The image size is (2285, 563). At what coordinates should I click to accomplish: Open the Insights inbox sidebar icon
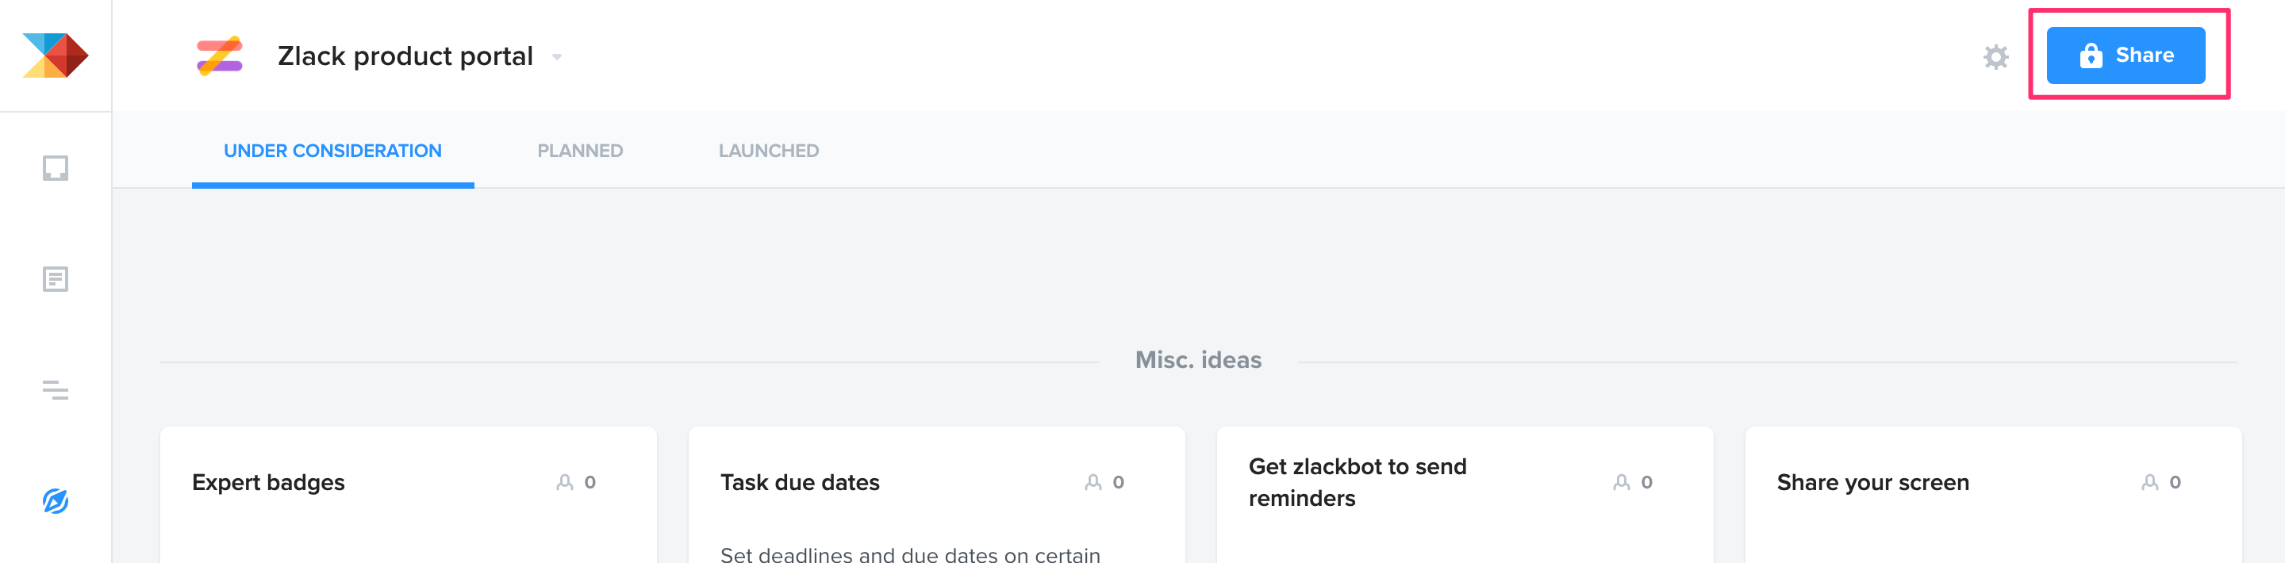(55, 168)
